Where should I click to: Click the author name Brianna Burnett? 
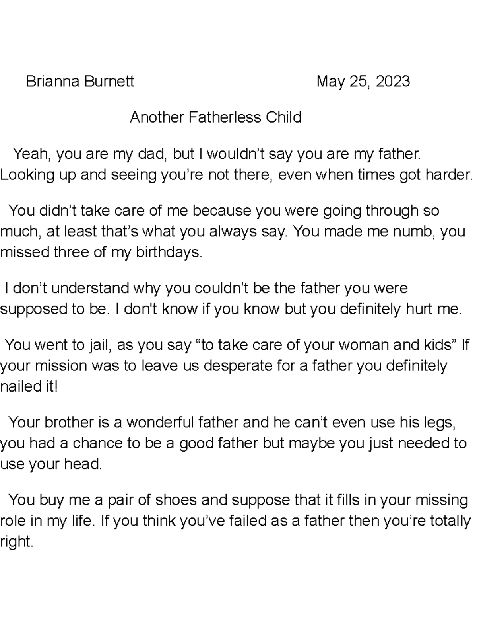coord(80,82)
